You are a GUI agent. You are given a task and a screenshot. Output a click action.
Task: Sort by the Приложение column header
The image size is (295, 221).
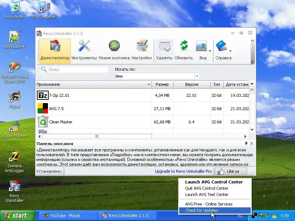coord(94,84)
